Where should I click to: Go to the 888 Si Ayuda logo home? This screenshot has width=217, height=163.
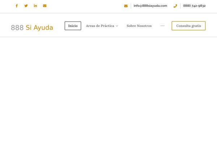pyautogui.click(x=32, y=28)
